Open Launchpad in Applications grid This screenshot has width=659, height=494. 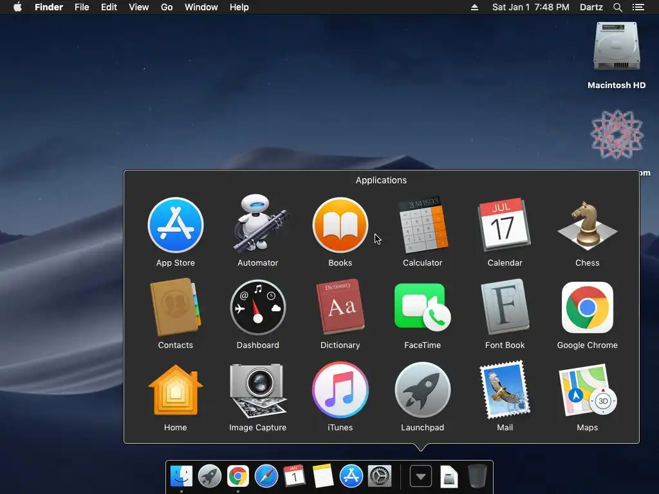423,390
